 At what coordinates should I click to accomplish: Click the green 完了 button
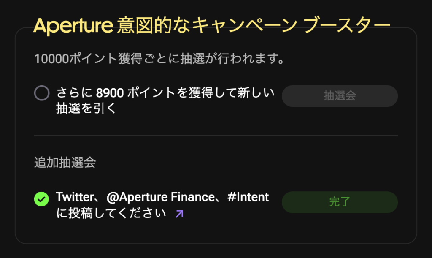(x=340, y=202)
